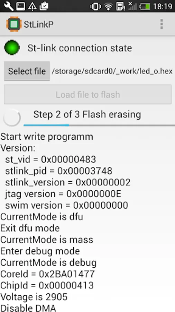Click the Select file button

pos(27,71)
